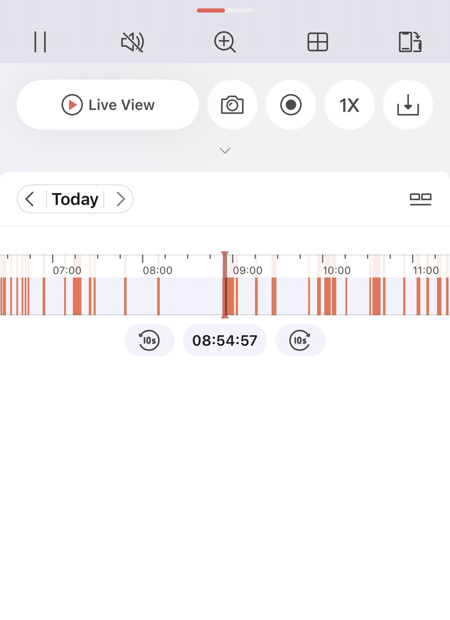Tap the zoom-in magnifier icon
Screen dimensions: 450x620
(225, 42)
